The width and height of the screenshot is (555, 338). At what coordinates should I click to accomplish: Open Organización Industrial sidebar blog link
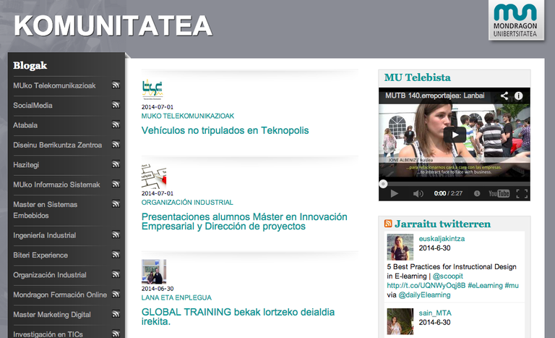(50, 275)
